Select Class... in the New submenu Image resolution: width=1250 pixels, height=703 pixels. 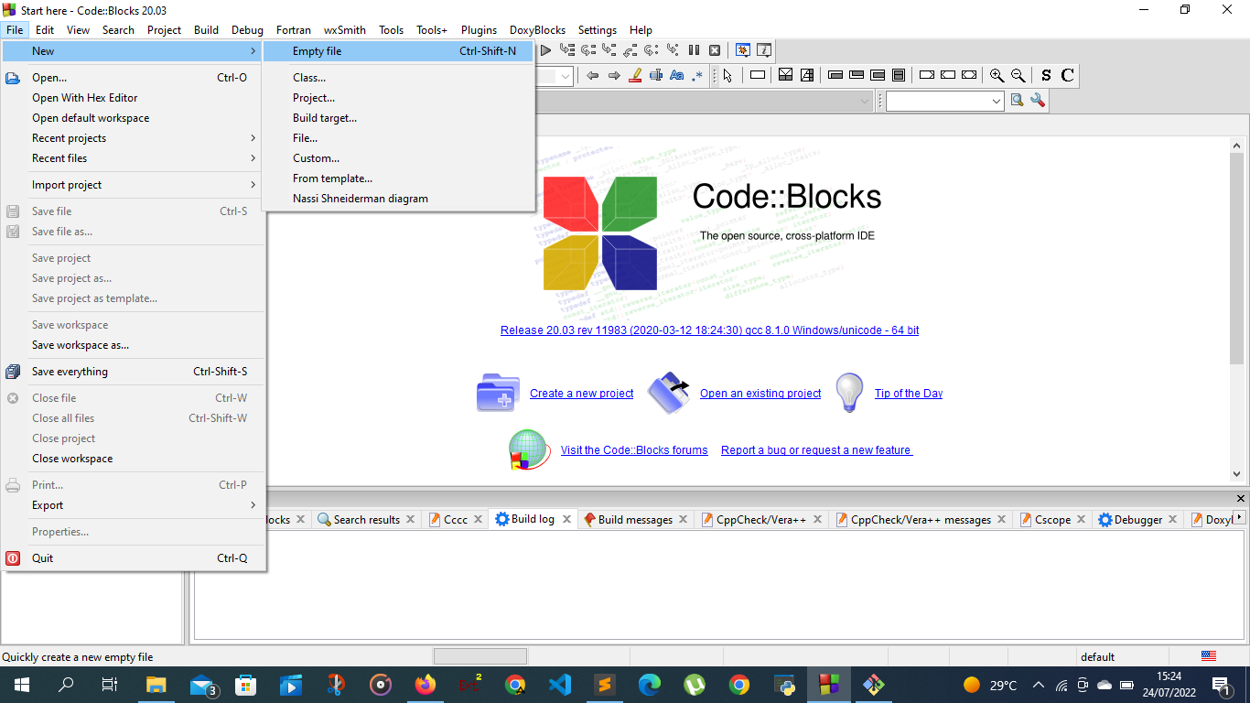[x=398, y=78]
